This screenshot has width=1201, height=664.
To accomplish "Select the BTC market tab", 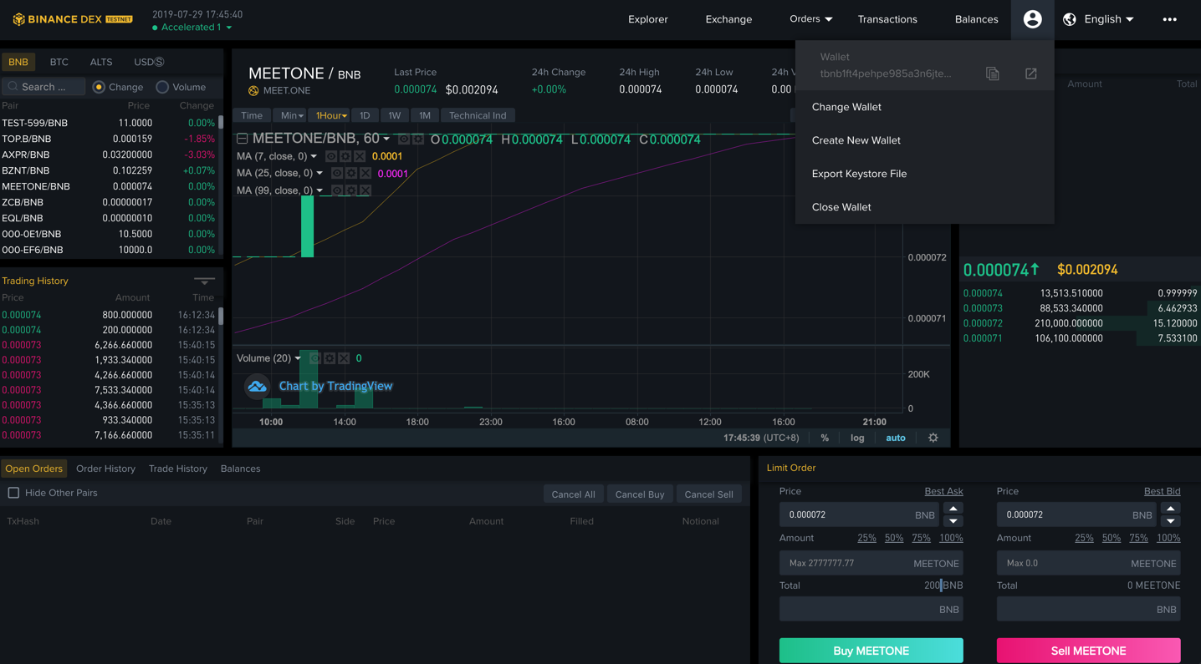I will coord(59,61).
